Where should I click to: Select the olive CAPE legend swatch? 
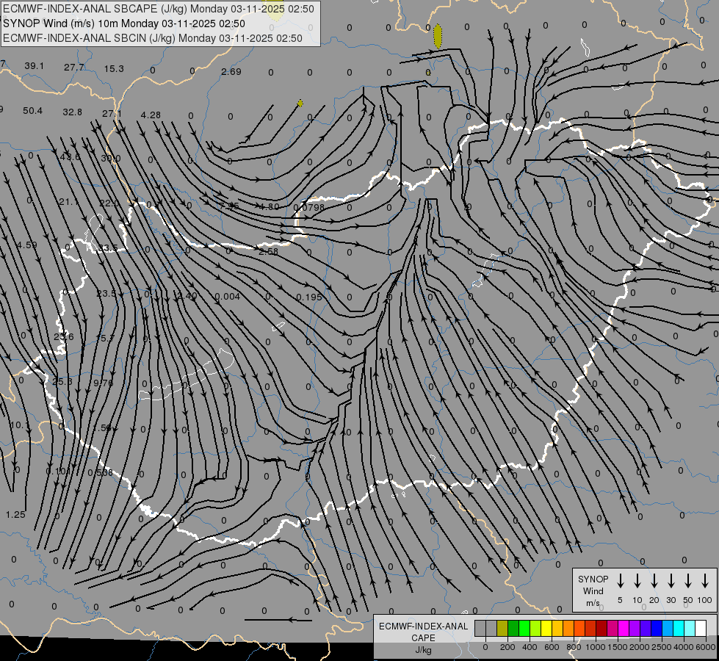point(502,629)
